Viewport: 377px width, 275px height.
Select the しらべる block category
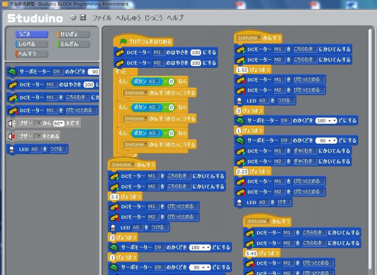[32, 44]
